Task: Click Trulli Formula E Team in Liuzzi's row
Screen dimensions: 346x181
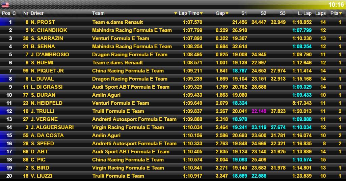Action: tap(118, 176)
